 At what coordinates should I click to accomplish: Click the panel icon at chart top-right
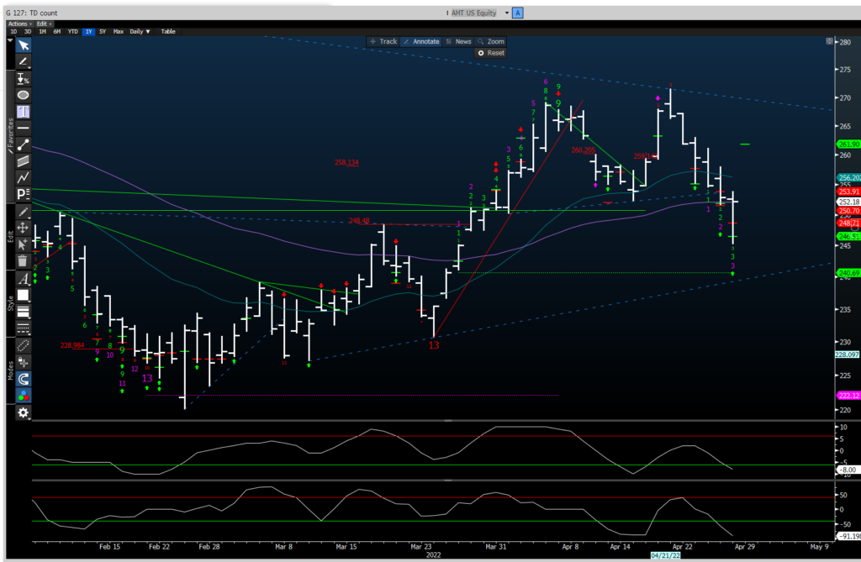coord(829,41)
